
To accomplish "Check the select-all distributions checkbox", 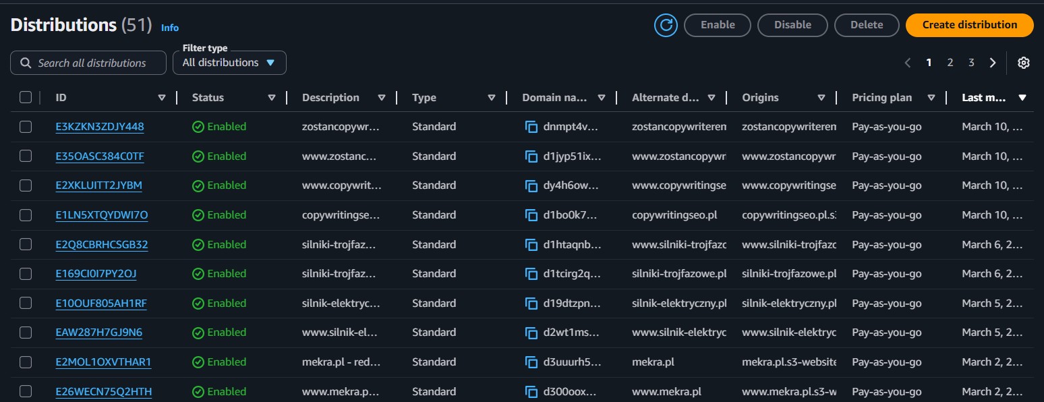I will pyautogui.click(x=26, y=96).
